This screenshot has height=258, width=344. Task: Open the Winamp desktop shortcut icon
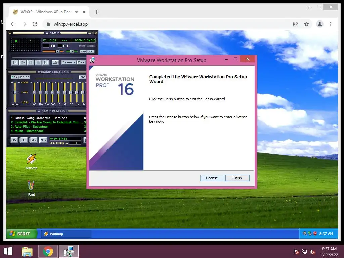point(31,162)
